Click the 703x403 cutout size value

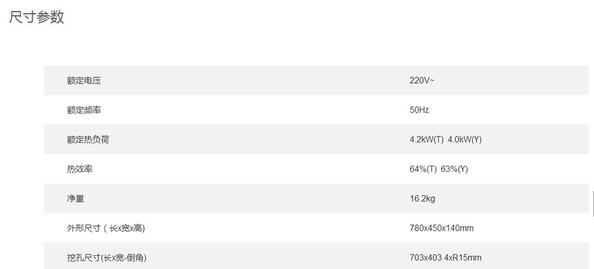pyautogui.click(x=426, y=258)
